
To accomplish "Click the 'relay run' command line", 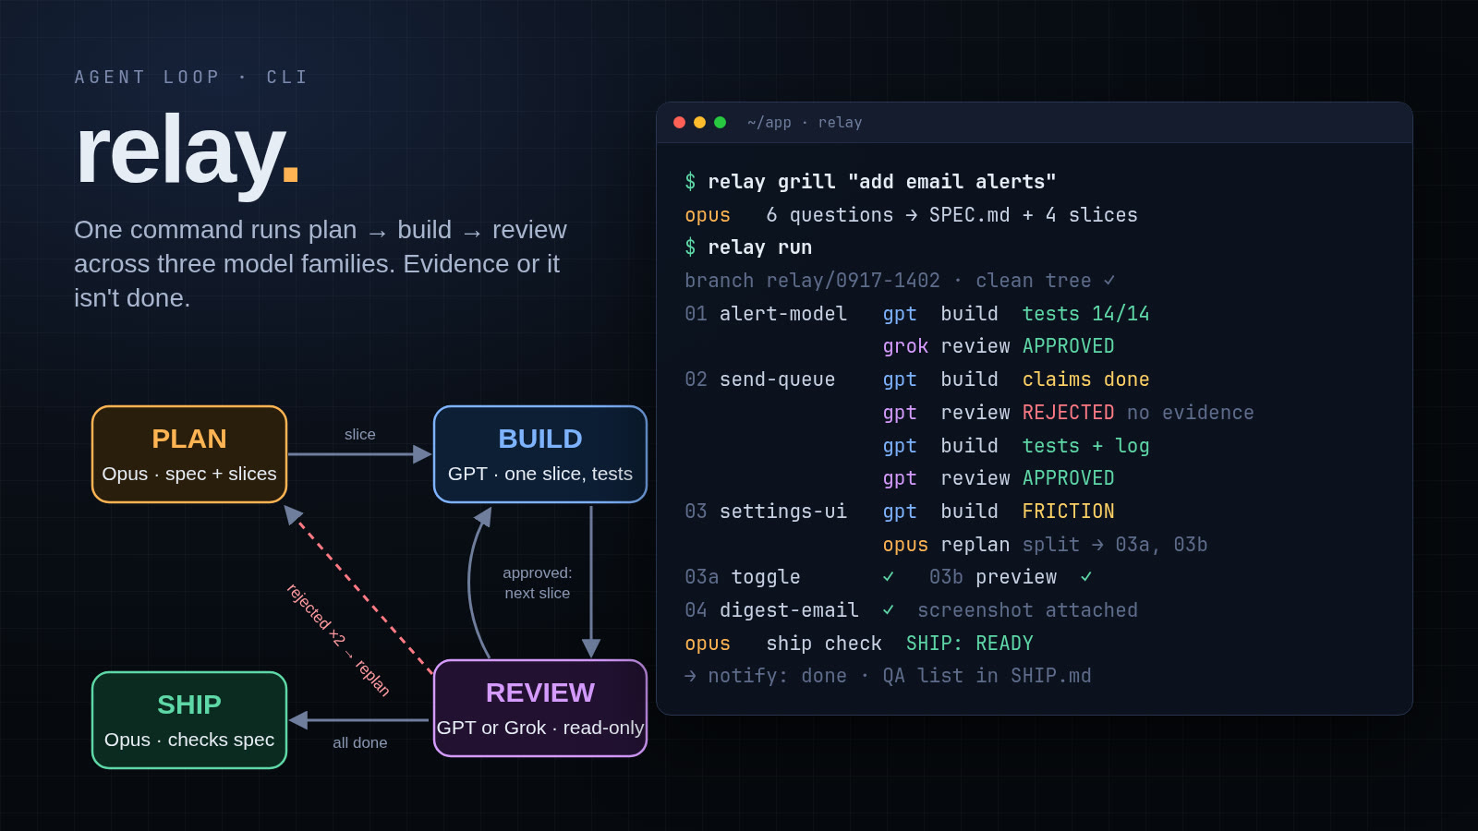I will tap(760, 247).
